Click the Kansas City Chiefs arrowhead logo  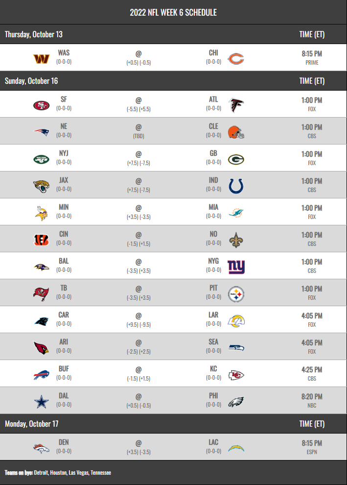coord(236,375)
